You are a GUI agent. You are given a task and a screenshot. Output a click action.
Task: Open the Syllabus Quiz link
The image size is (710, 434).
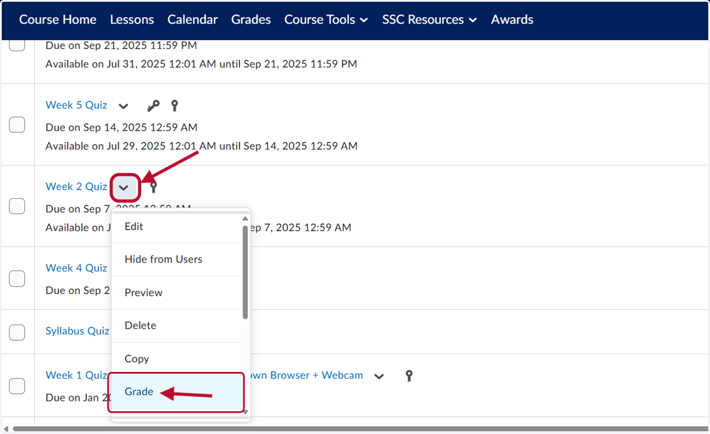[x=78, y=331]
